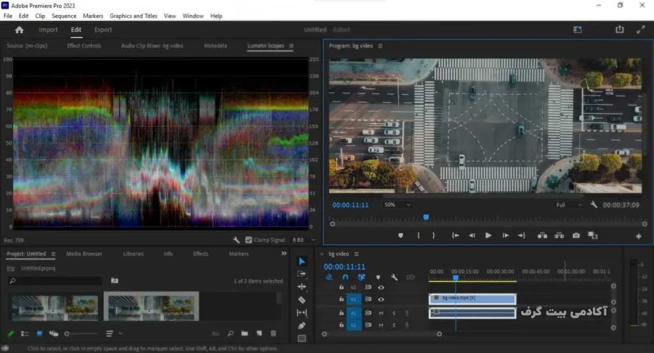Open Lumetri Scopes wrench settings
The image size is (654, 353).
pos(236,240)
